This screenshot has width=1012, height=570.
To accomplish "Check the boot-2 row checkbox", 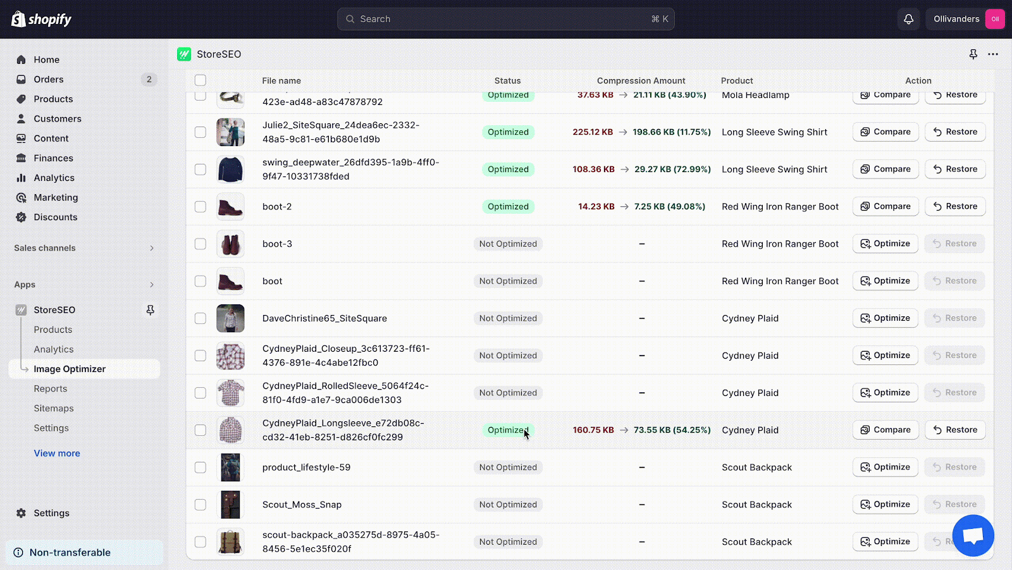I will (x=201, y=207).
